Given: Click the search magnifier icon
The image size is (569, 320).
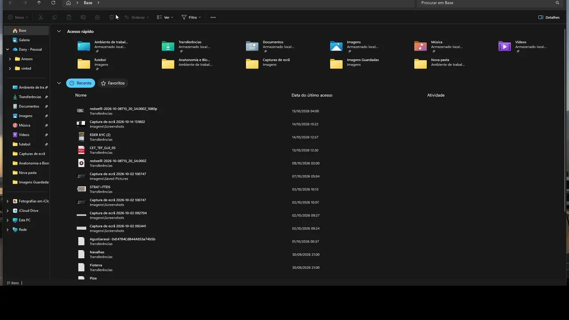Looking at the screenshot, I should point(557,3).
